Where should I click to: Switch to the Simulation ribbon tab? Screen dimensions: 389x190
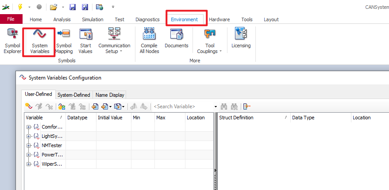[92, 19]
